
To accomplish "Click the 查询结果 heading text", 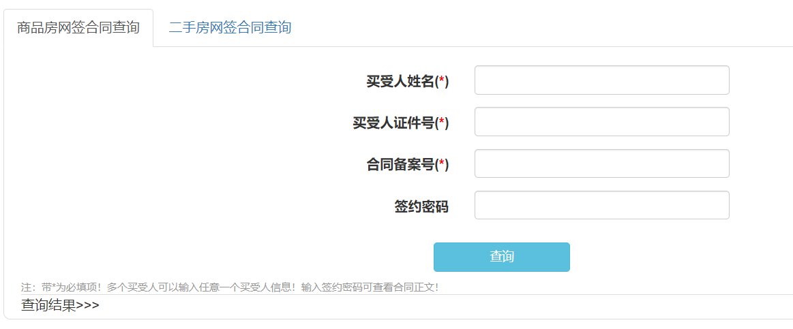I will [48, 305].
